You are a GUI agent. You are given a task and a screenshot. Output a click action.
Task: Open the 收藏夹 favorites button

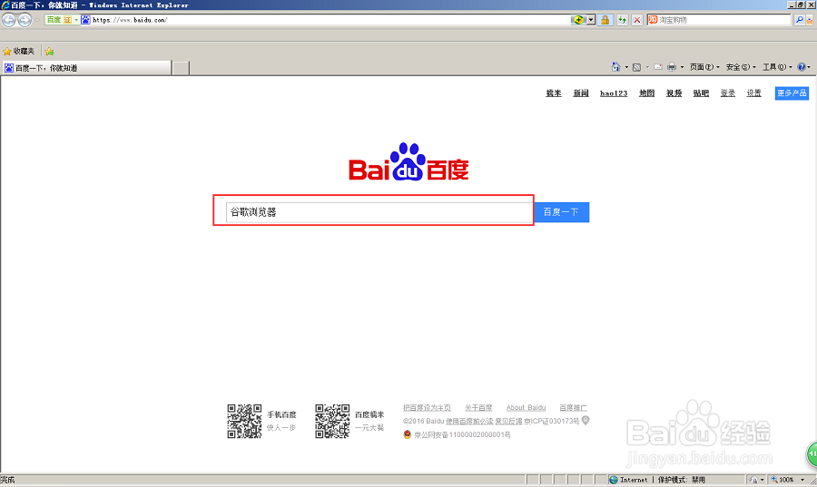[19, 51]
